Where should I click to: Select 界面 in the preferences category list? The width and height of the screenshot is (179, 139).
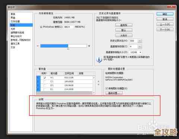(13, 18)
